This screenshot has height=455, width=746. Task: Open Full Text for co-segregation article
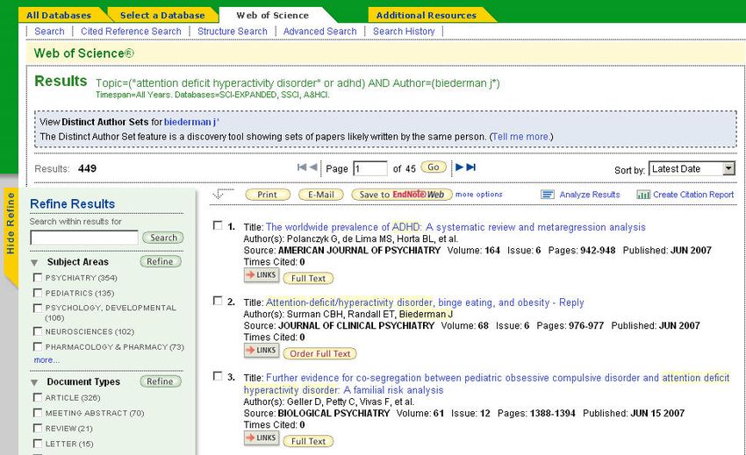click(308, 441)
